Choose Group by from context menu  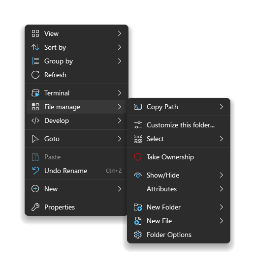tap(76, 61)
